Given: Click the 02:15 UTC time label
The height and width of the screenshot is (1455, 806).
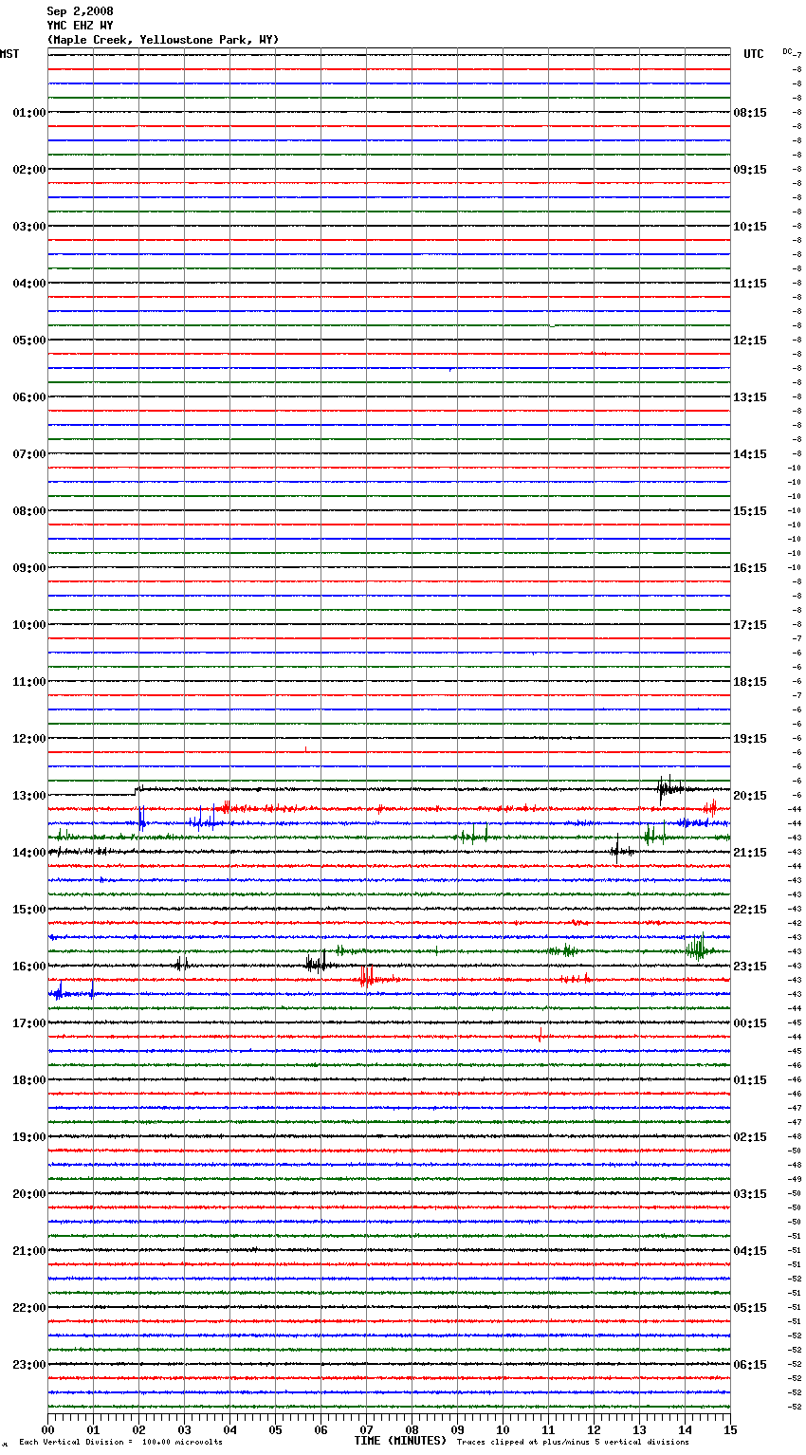Looking at the screenshot, I should point(750,1137).
